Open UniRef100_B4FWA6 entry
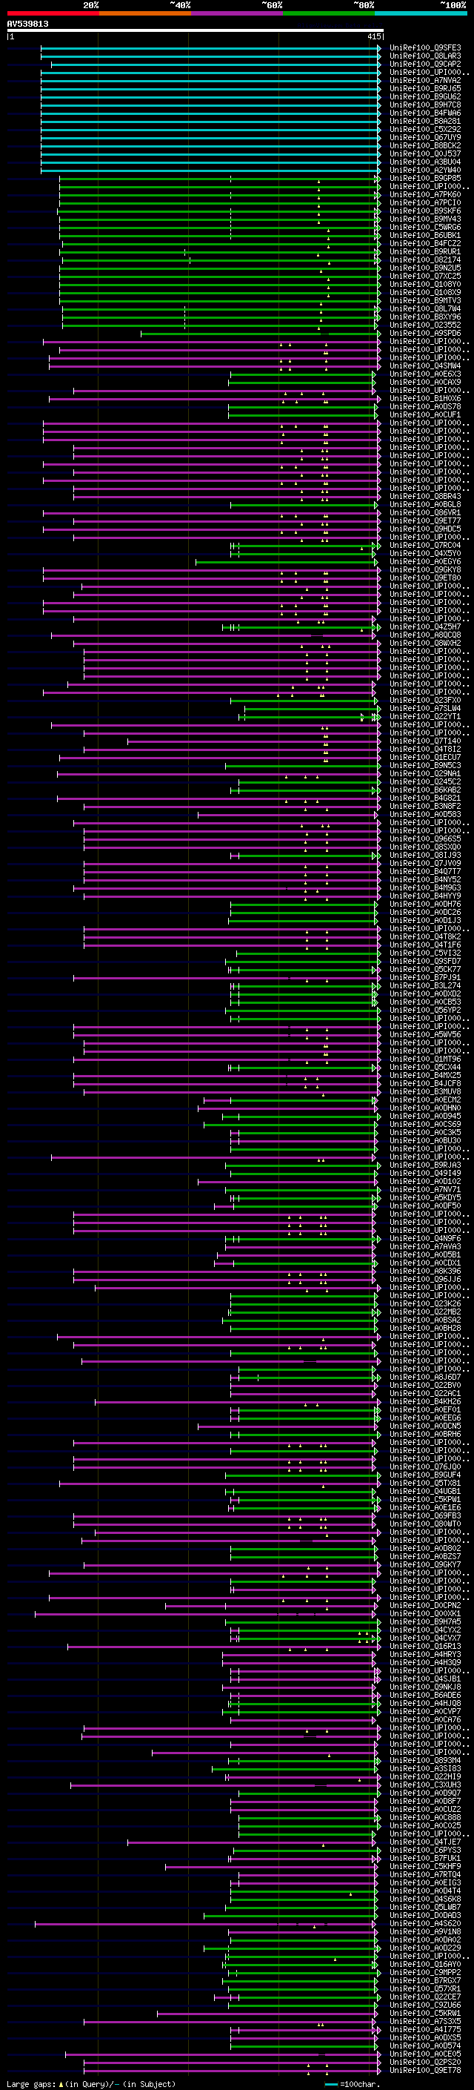Image resolution: width=474 pixels, height=2090 pixels. coord(425,113)
